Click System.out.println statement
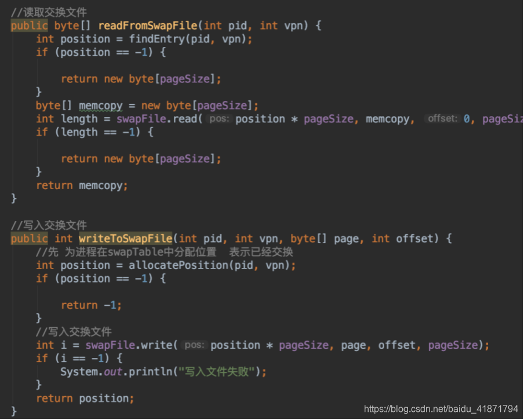This screenshot has height=420, width=524. (x=163, y=372)
